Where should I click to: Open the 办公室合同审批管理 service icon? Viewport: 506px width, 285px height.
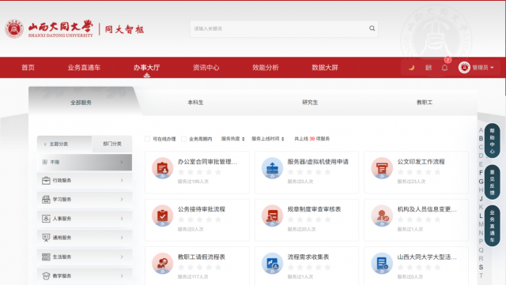(162, 168)
